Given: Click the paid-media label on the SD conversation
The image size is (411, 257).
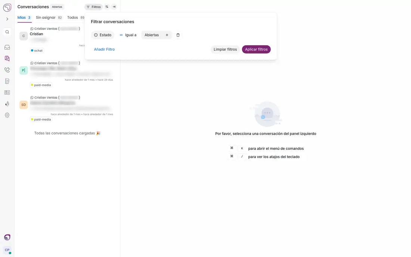Looking at the screenshot, I should 41,119.
